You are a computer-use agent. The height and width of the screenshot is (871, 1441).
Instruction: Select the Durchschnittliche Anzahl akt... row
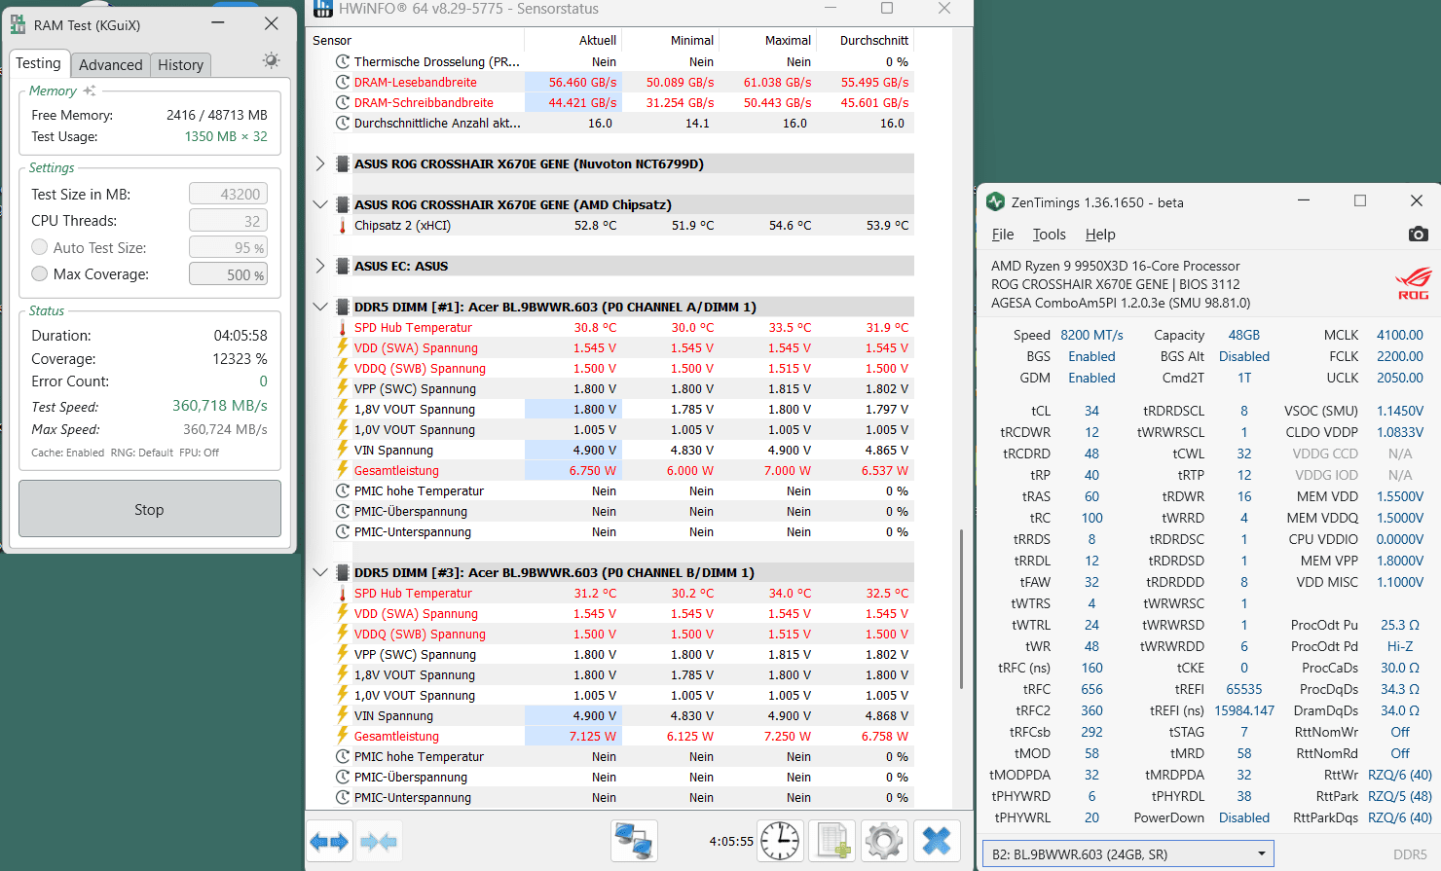tap(623, 124)
